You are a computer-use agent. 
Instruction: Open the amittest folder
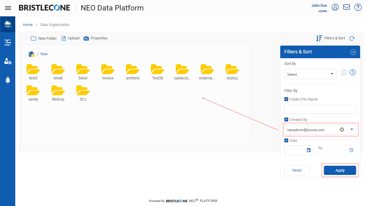point(133,72)
